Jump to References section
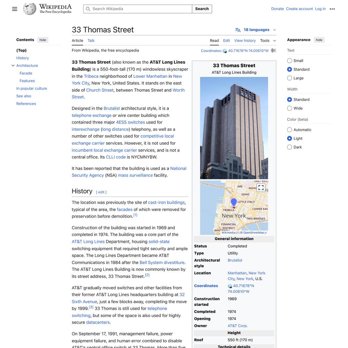Viewport: 348px width, 348px height. coord(26,104)
